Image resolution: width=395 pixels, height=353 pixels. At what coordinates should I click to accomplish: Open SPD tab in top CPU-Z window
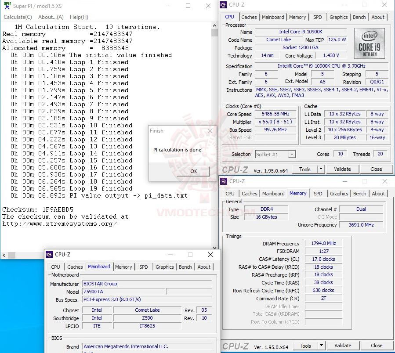(x=317, y=17)
